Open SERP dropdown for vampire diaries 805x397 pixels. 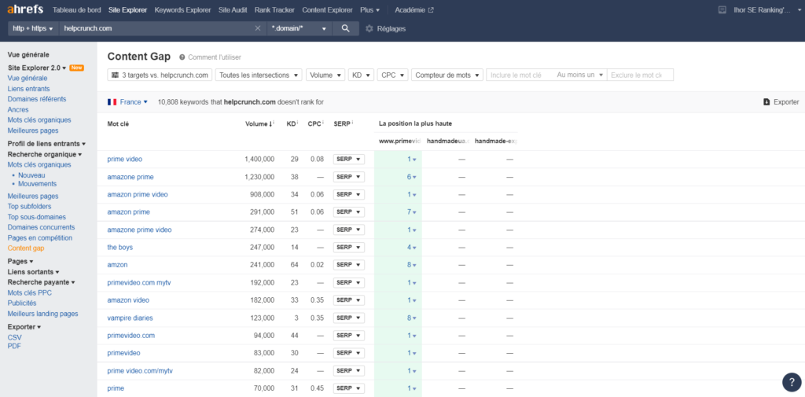[x=348, y=318]
